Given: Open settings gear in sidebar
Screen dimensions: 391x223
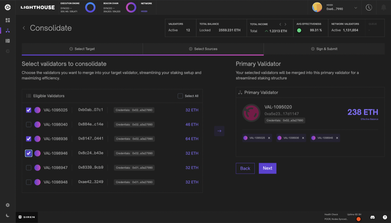Looking at the screenshot, I should (x=8, y=205).
